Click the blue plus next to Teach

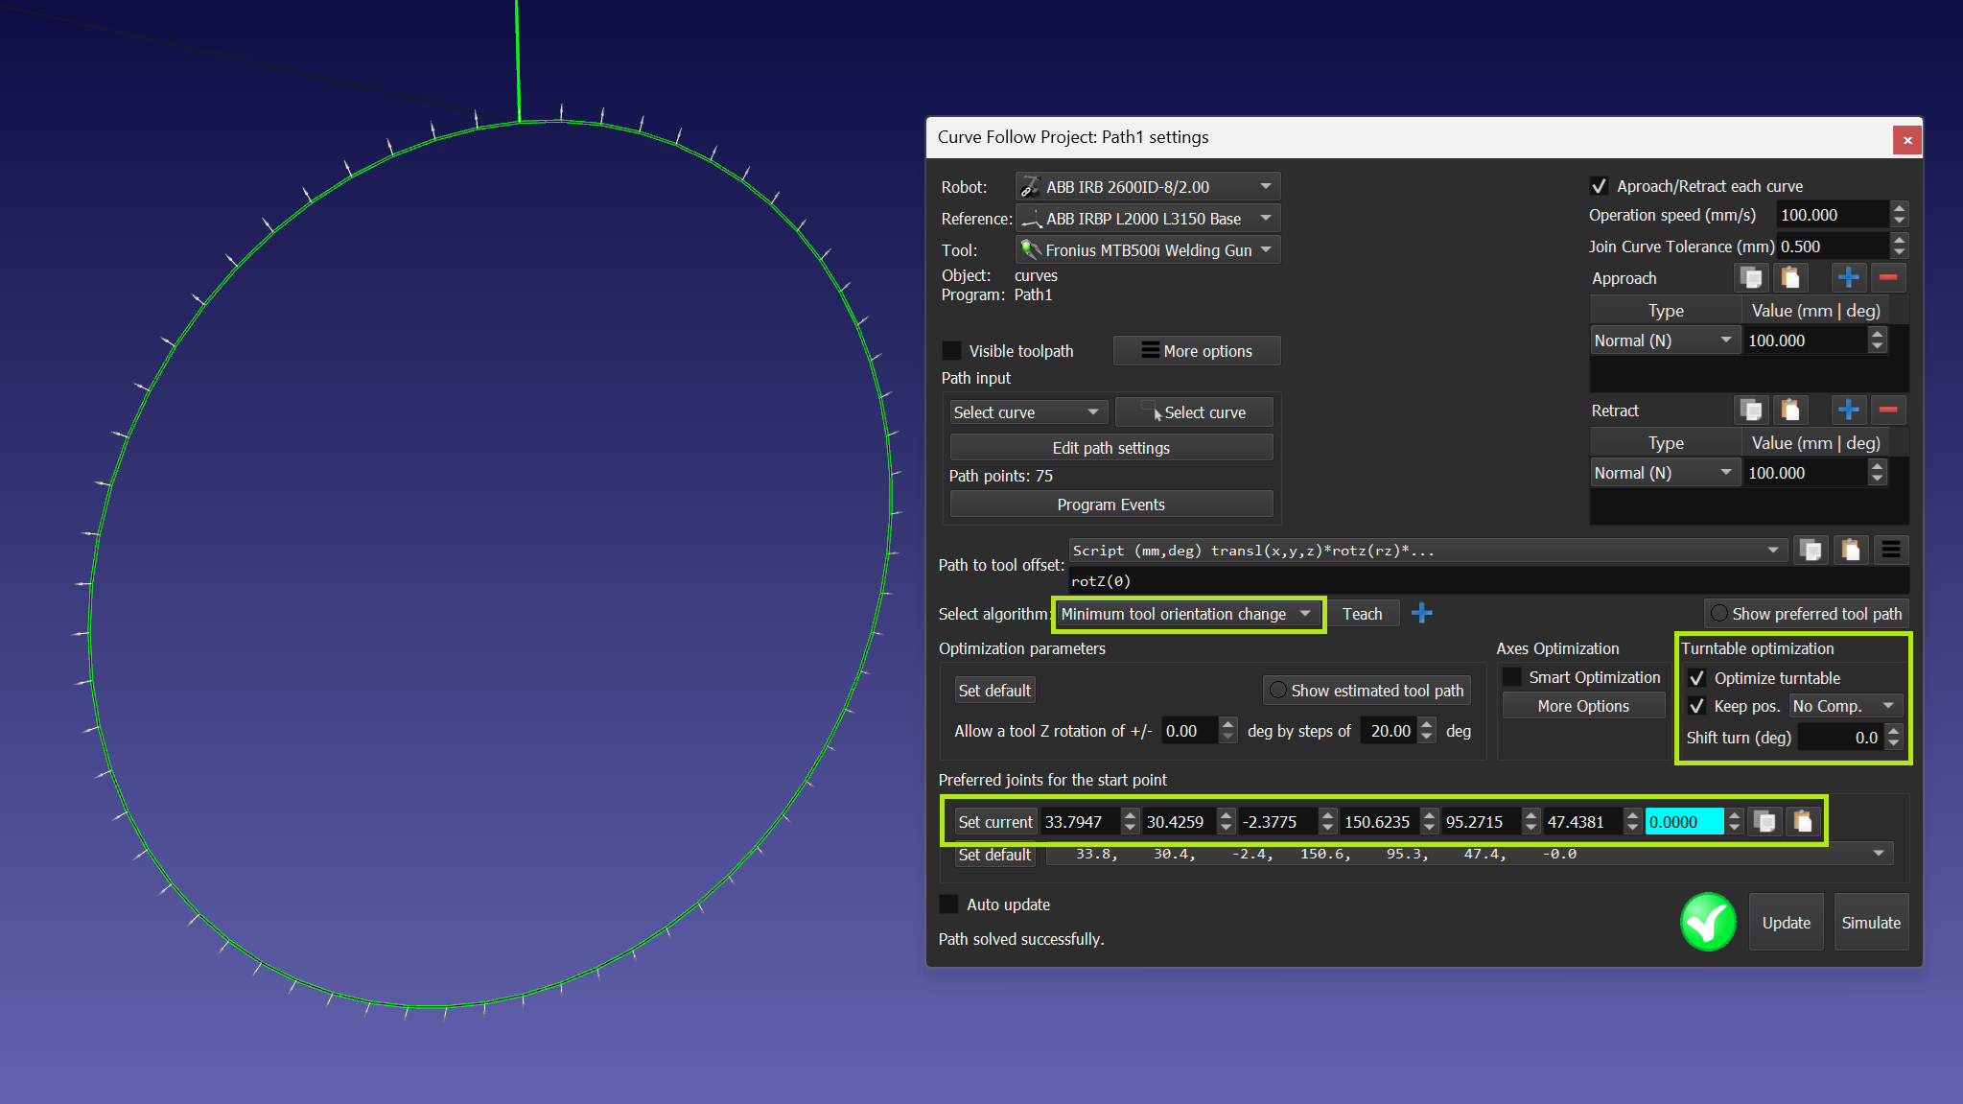pos(1421,614)
